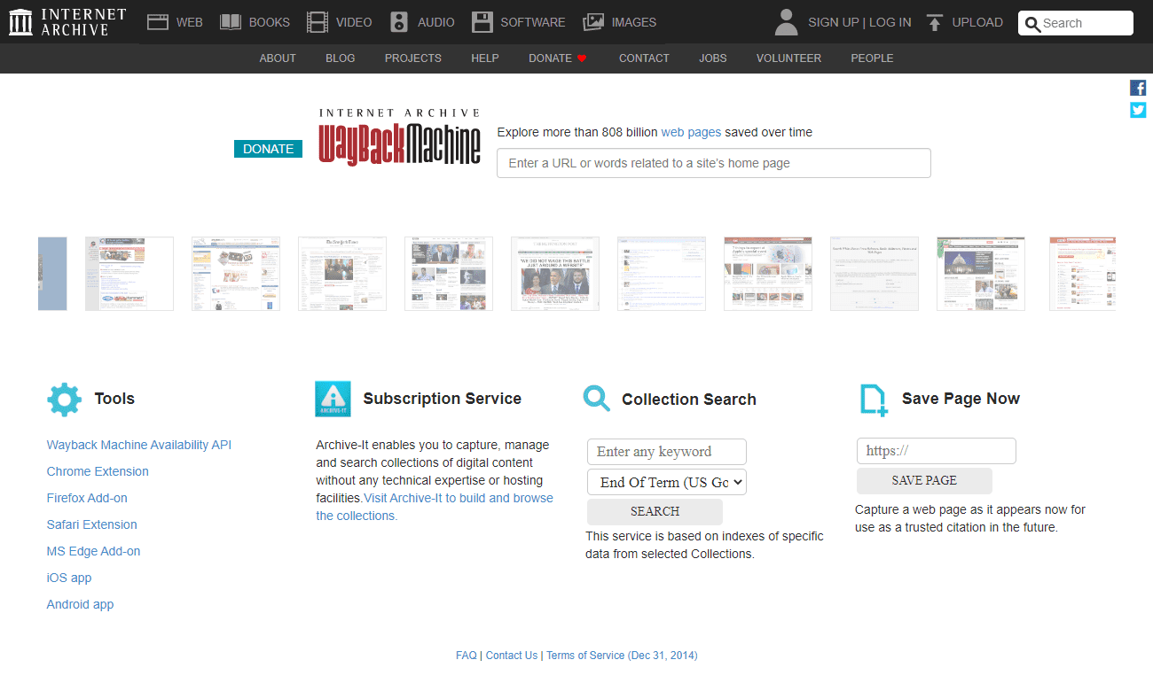The width and height of the screenshot is (1153, 691).
Task: Click the Upload arrow icon
Action: [x=934, y=22]
